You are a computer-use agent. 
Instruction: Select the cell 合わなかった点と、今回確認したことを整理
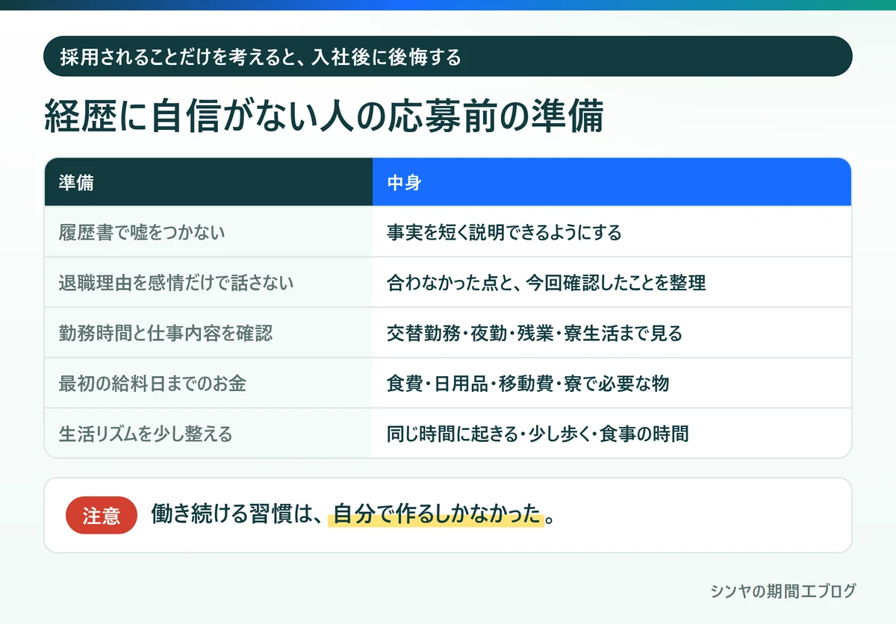pos(612,282)
